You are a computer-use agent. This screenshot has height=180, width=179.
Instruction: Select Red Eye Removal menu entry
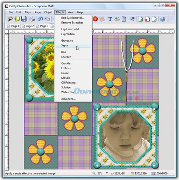point(72,18)
